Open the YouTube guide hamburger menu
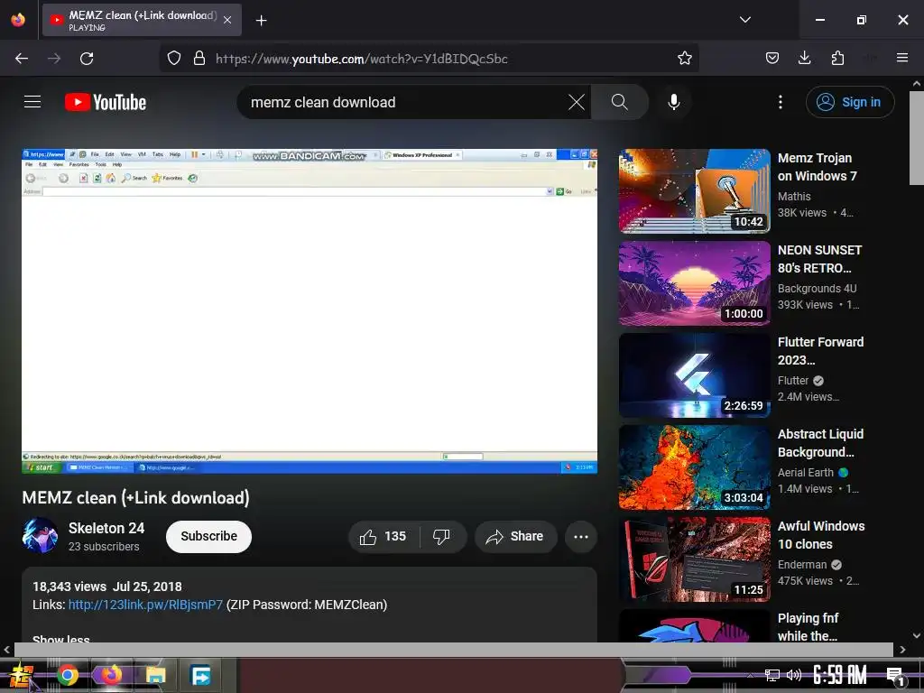The image size is (924, 693). point(32,102)
